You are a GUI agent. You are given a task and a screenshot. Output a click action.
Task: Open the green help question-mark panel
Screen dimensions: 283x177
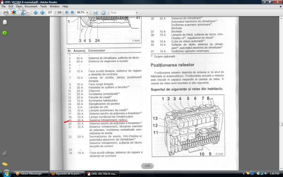click(5, 33)
